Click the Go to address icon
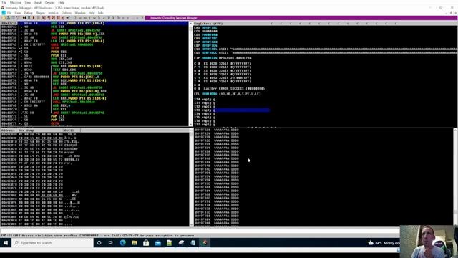The width and height of the screenshot is (458, 258). click(68, 18)
